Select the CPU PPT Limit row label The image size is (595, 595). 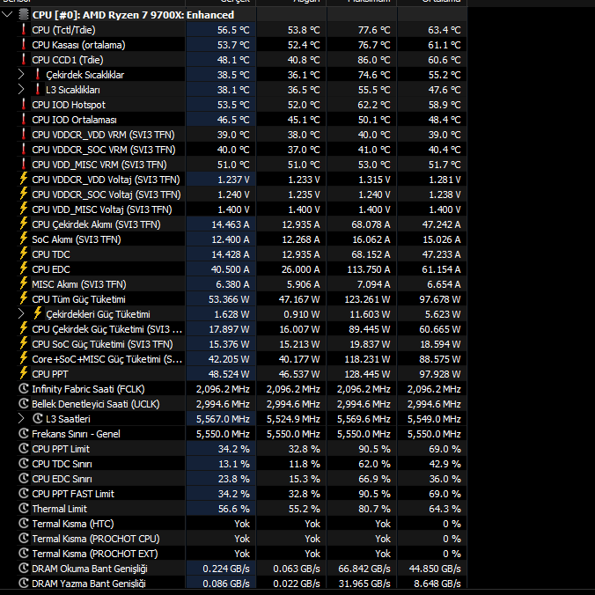point(61,449)
